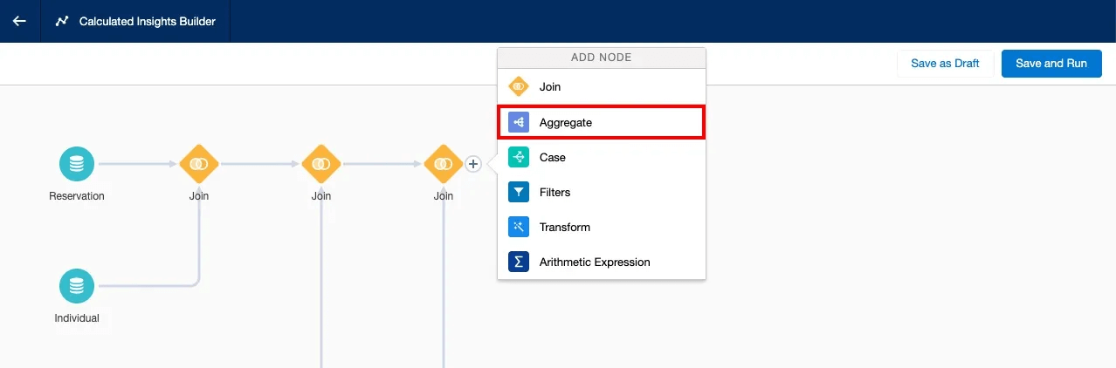Click the back arrow in header

19,21
